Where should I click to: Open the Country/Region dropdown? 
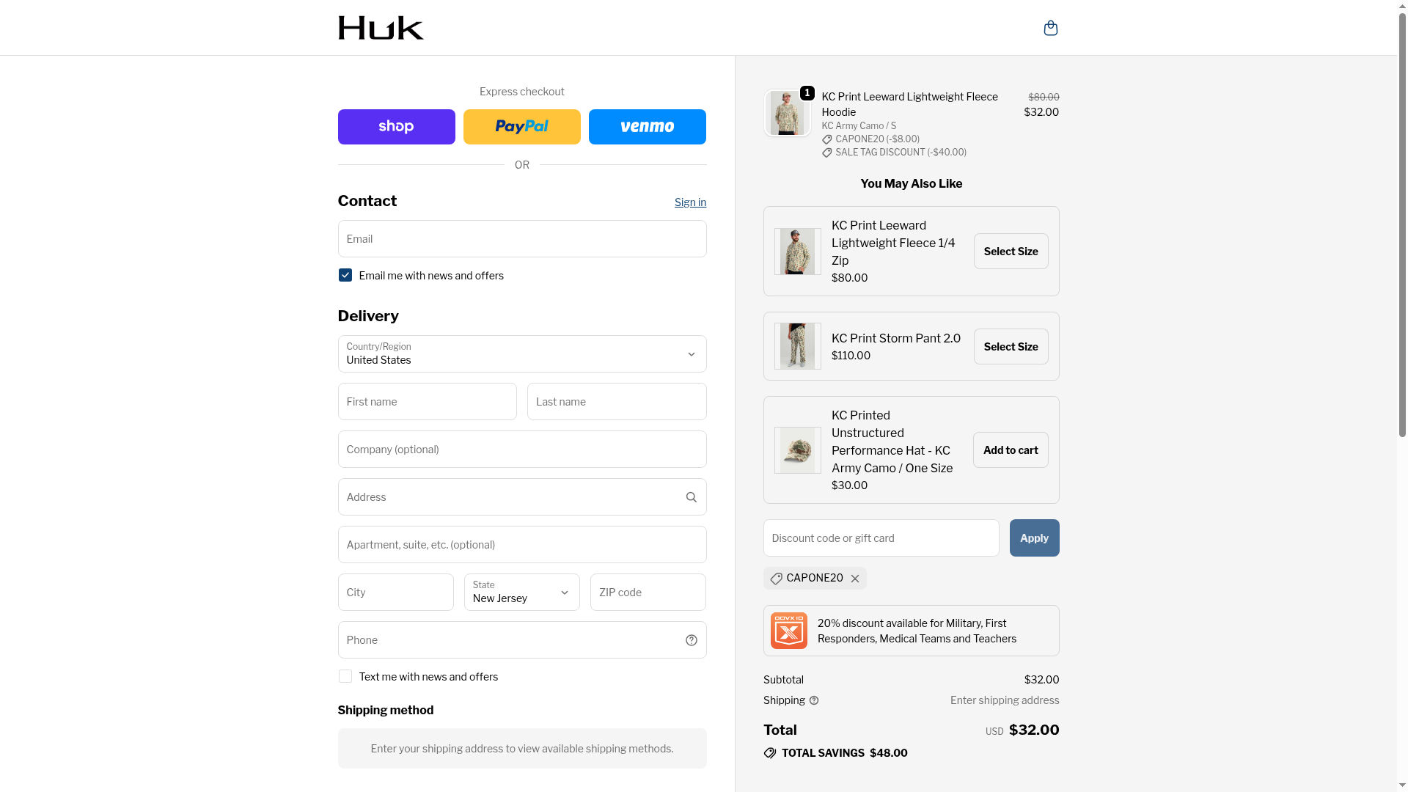[522, 353]
